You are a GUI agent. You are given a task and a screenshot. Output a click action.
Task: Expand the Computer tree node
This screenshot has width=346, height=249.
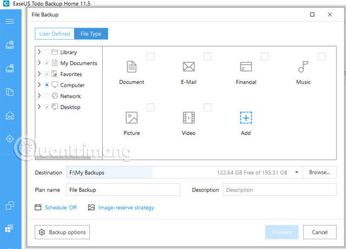click(x=39, y=84)
